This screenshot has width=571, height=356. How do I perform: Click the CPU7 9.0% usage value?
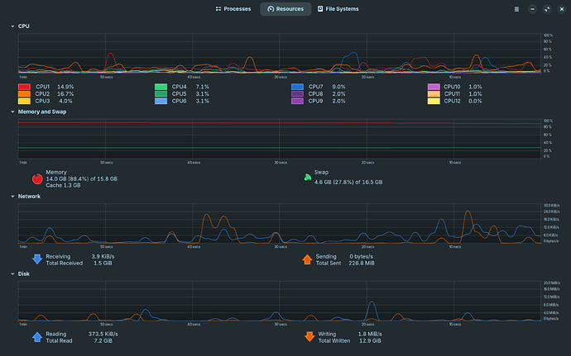coord(338,87)
